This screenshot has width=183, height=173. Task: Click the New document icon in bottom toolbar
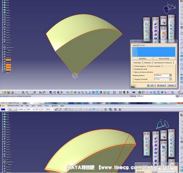tap(2, 92)
